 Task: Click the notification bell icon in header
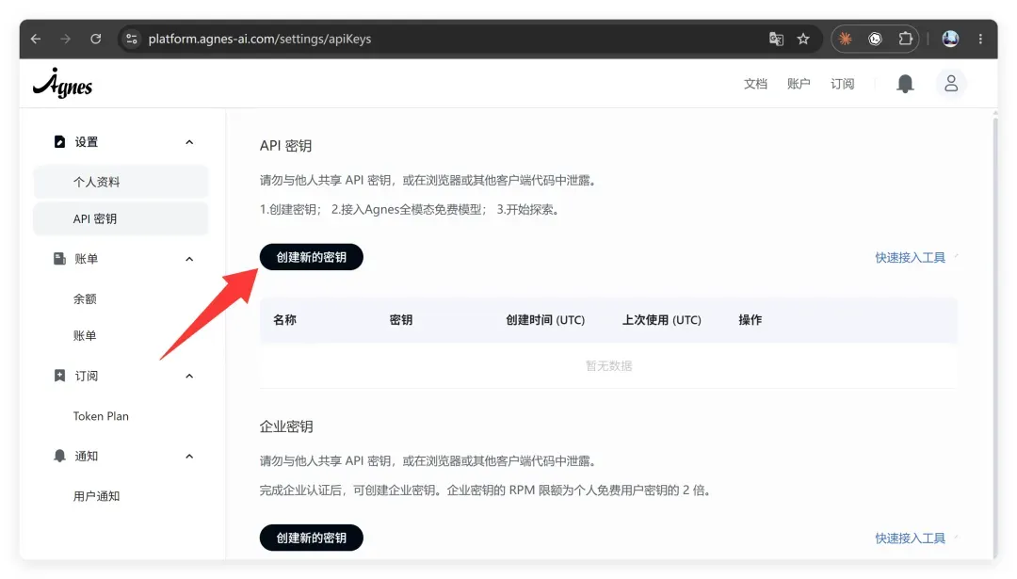905,84
